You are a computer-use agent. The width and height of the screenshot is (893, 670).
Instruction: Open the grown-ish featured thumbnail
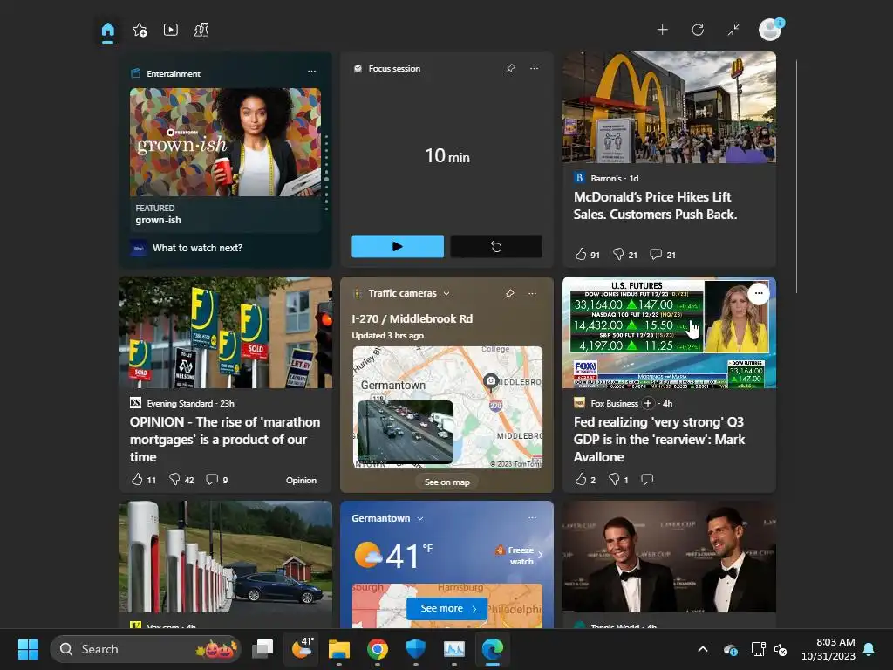tap(225, 142)
